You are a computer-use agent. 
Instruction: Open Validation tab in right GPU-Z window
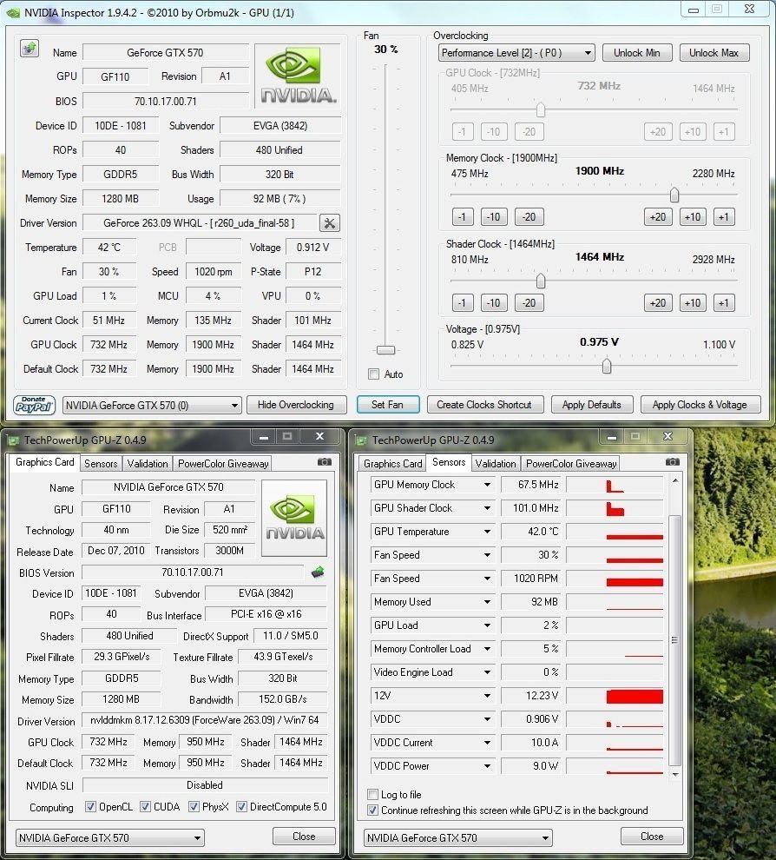point(496,464)
